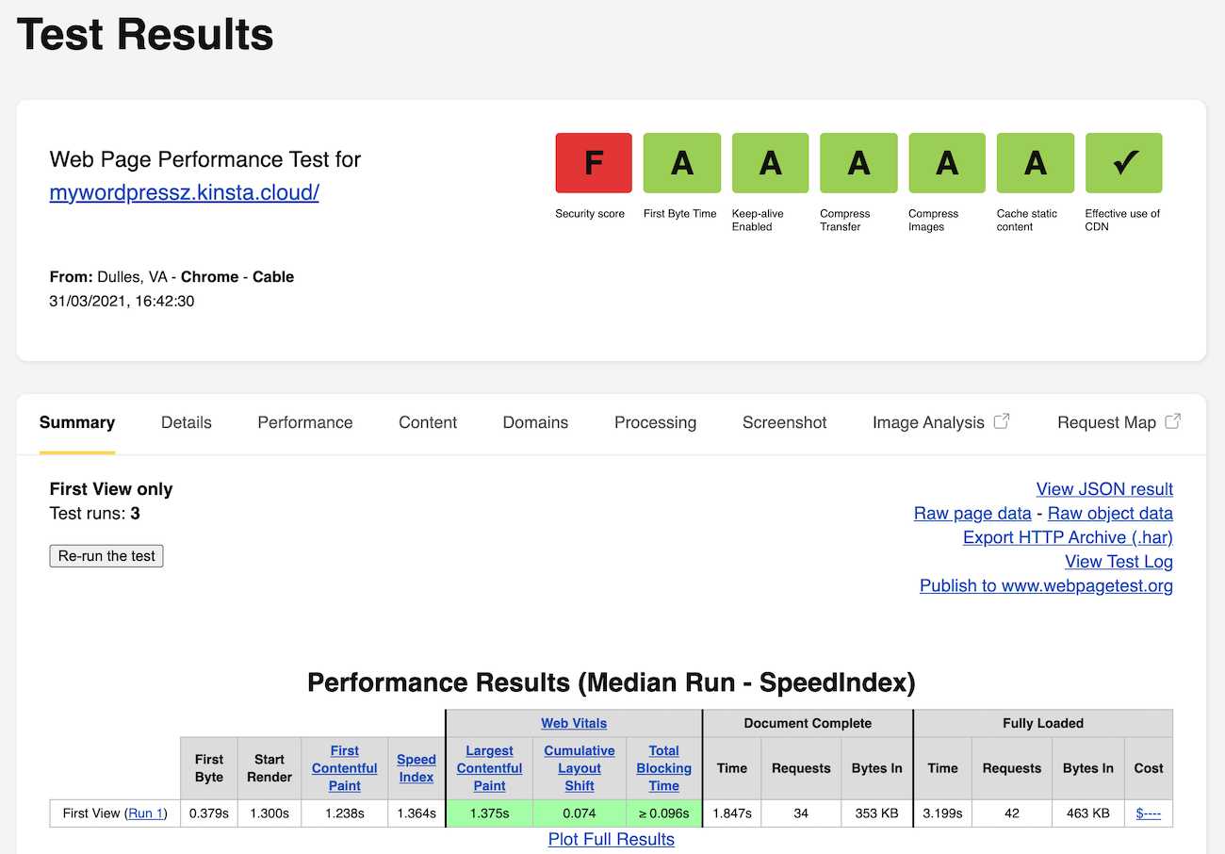Viewport: 1225px width, 854px height.
Task: Open the Raw page data link
Action: [972, 514]
